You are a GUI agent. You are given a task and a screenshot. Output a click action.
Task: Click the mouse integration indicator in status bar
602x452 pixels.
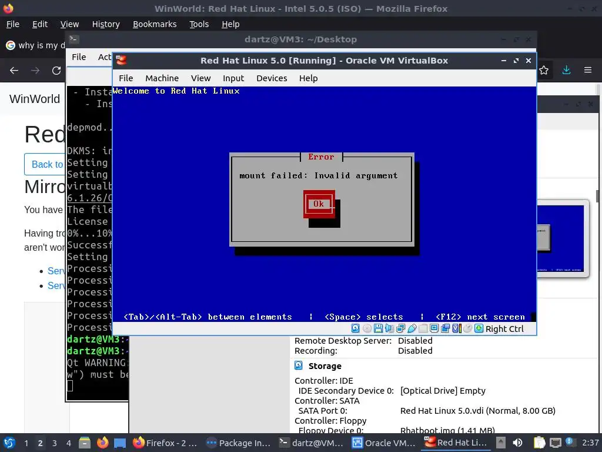click(x=467, y=328)
